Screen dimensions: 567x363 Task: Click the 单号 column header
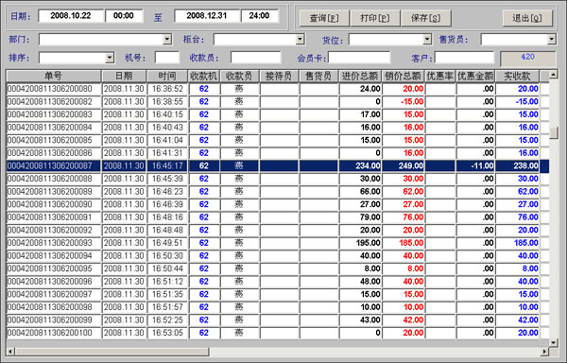tap(54, 76)
